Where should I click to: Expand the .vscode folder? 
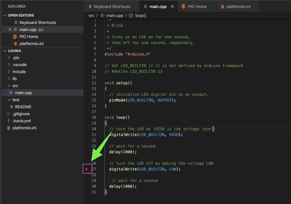pos(19,65)
